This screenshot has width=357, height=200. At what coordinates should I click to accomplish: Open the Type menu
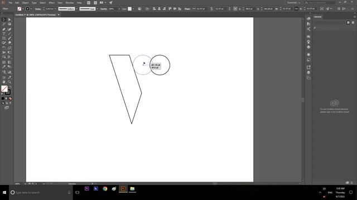point(34,3)
